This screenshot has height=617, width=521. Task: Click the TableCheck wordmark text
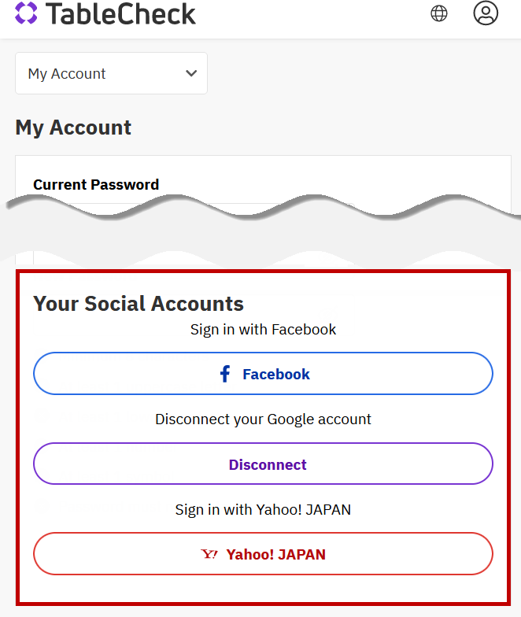coord(121,13)
